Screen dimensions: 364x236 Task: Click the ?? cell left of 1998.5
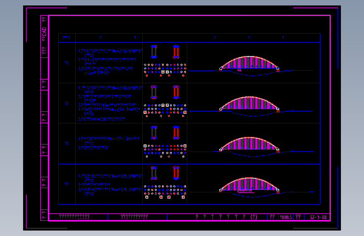click(272, 217)
